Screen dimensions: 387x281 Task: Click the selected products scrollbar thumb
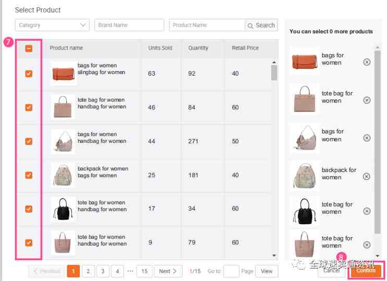[378, 142]
